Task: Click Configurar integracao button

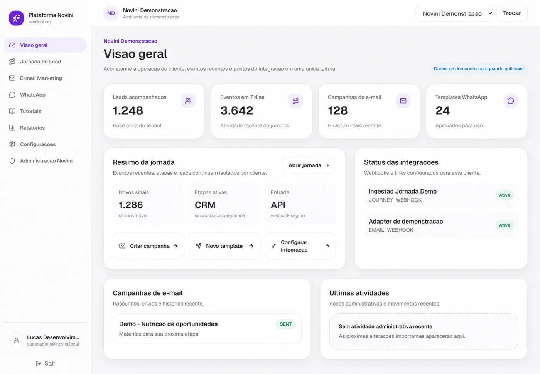Action: (x=300, y=246)
